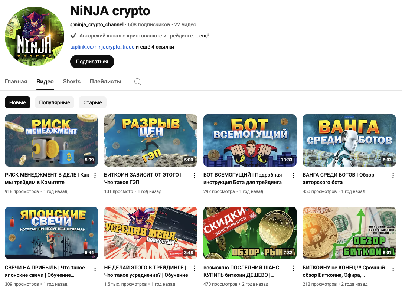Expand channel description with ...ещё
The width and height of the screenshot is (402, 292).
click(x=203, y=36)
